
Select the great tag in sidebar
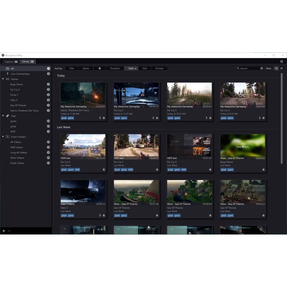pyautogui.click(x=26, y=126)
